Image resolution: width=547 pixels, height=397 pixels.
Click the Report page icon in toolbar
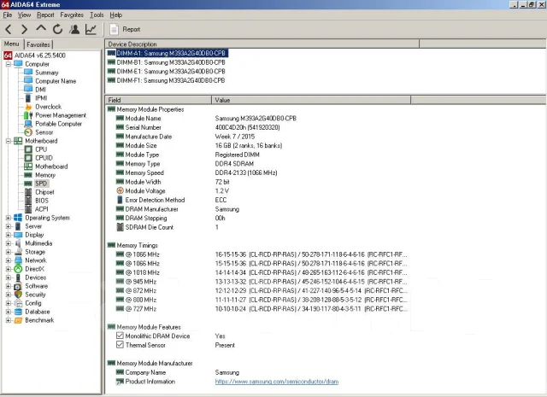tap(114, 29)
